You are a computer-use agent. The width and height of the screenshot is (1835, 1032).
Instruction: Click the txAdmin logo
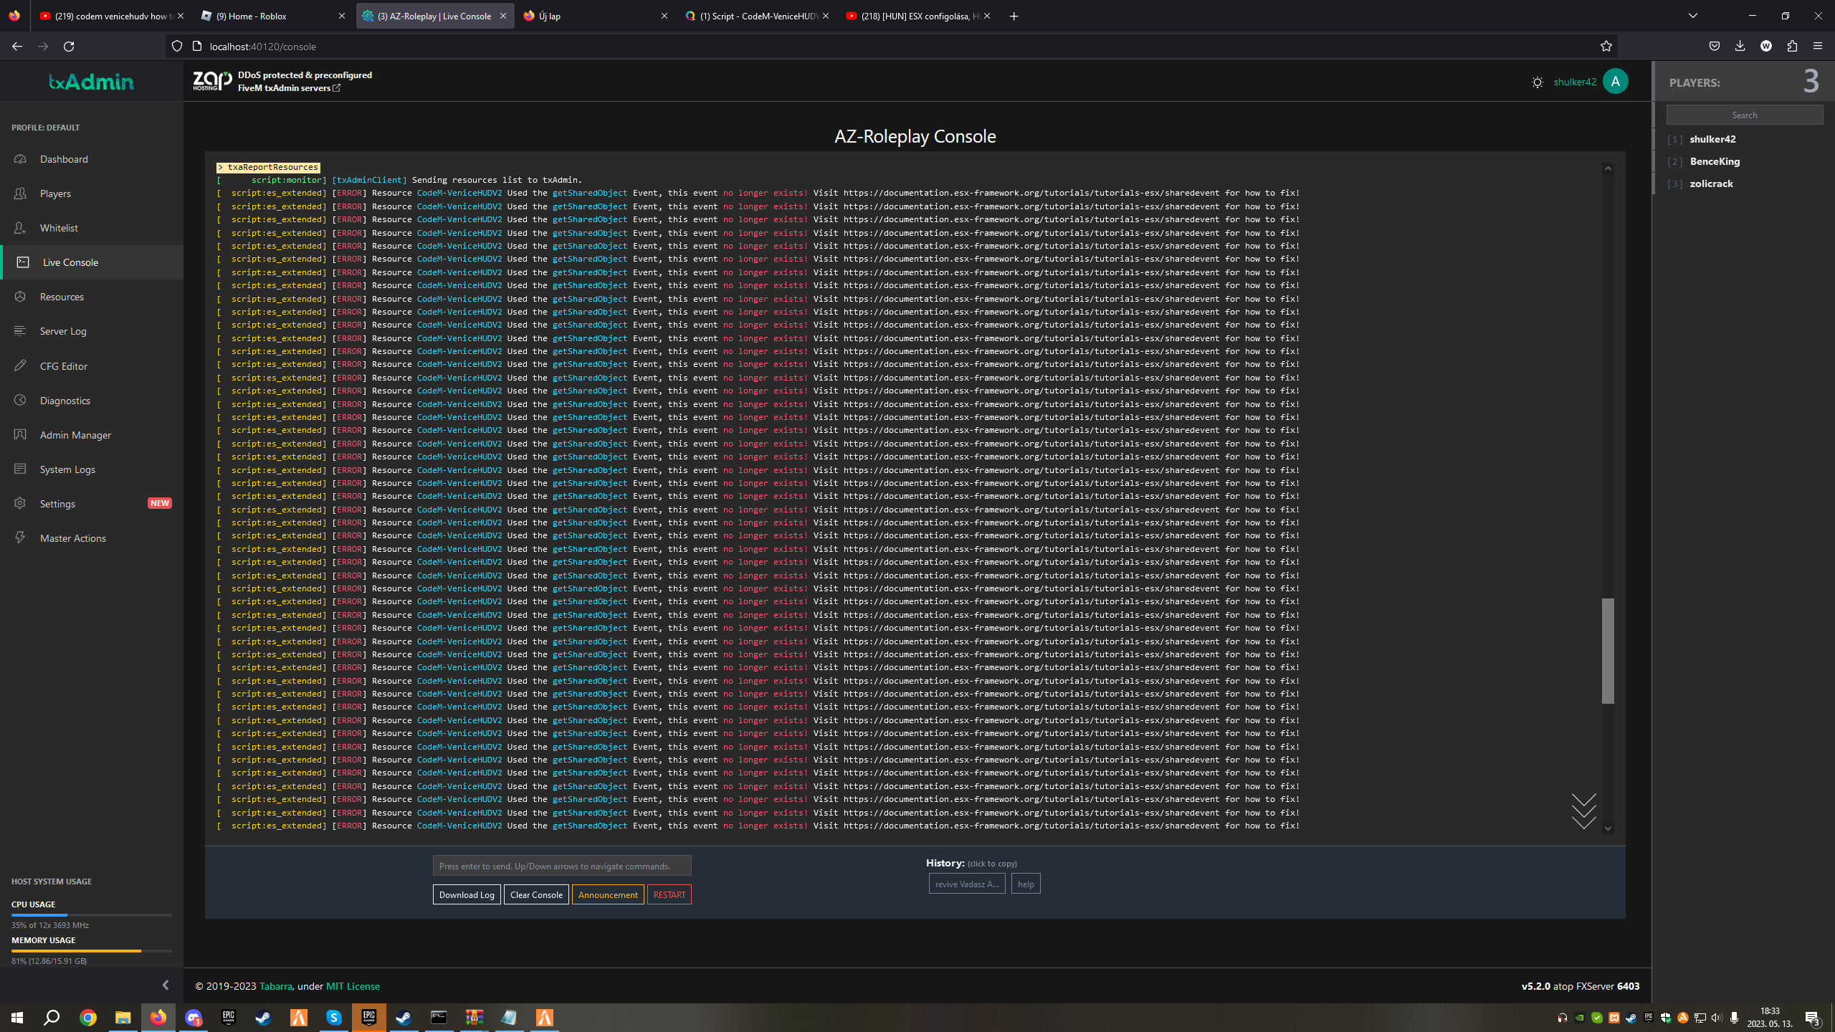tap(92, 82)
